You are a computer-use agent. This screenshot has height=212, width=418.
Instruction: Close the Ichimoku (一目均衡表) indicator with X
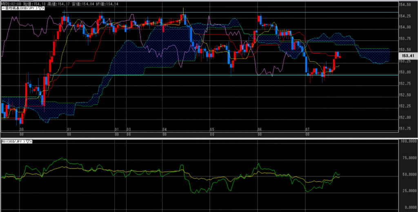44,9
